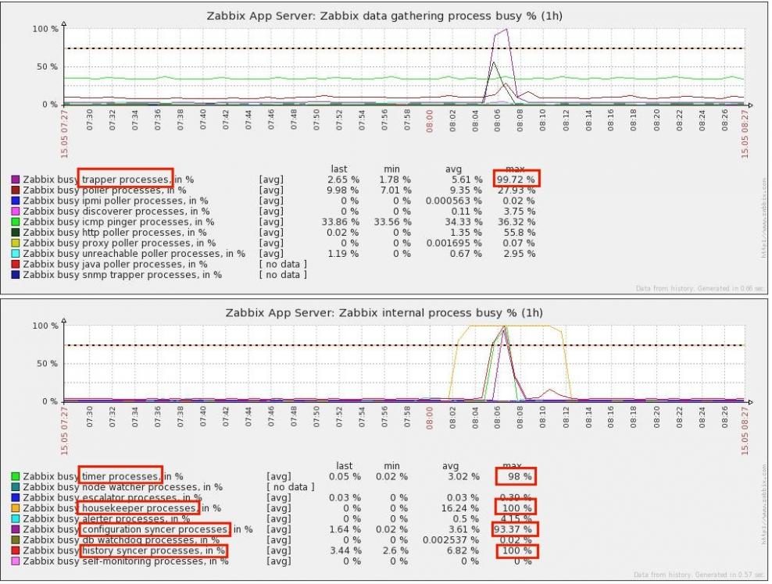
Task: Select 'Zabbix busy icmp pinger processes' label
Action: click(119, 222)
